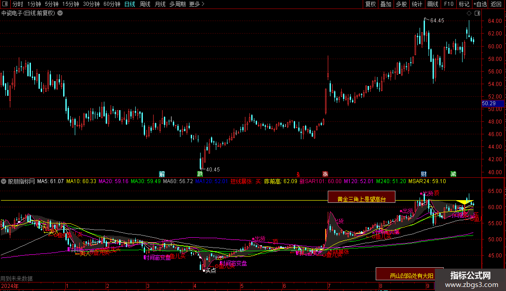Open the 统计 statistics button
The width and height of the screenshot is (506, 291).
click(x=417, y=4)
